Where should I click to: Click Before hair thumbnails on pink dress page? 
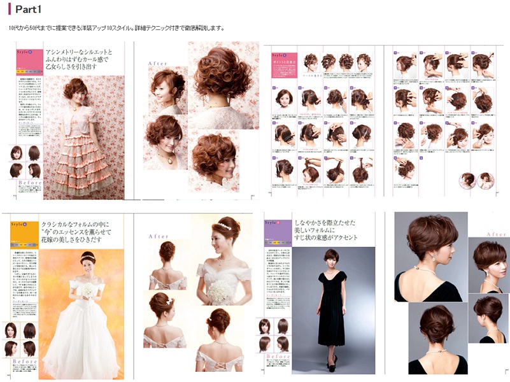25,162
